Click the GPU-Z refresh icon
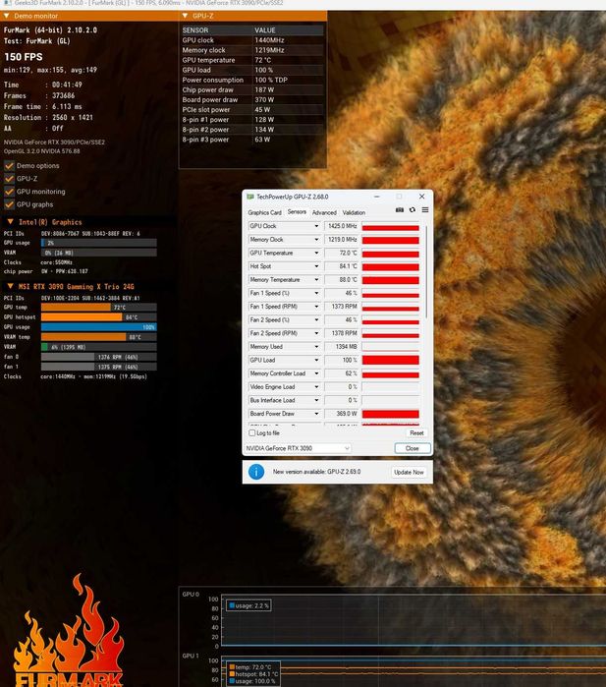606x687 pixels. point(413,210)
